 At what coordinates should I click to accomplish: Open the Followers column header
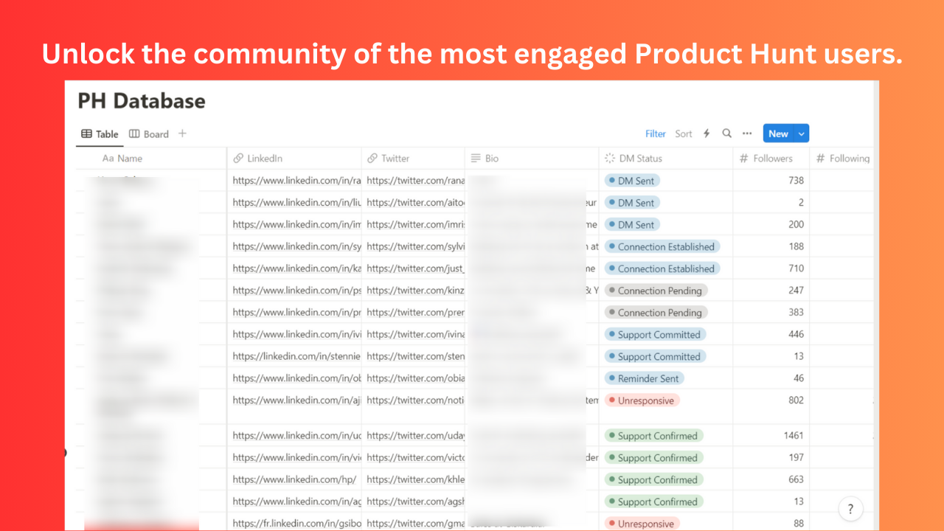point(766,159)
